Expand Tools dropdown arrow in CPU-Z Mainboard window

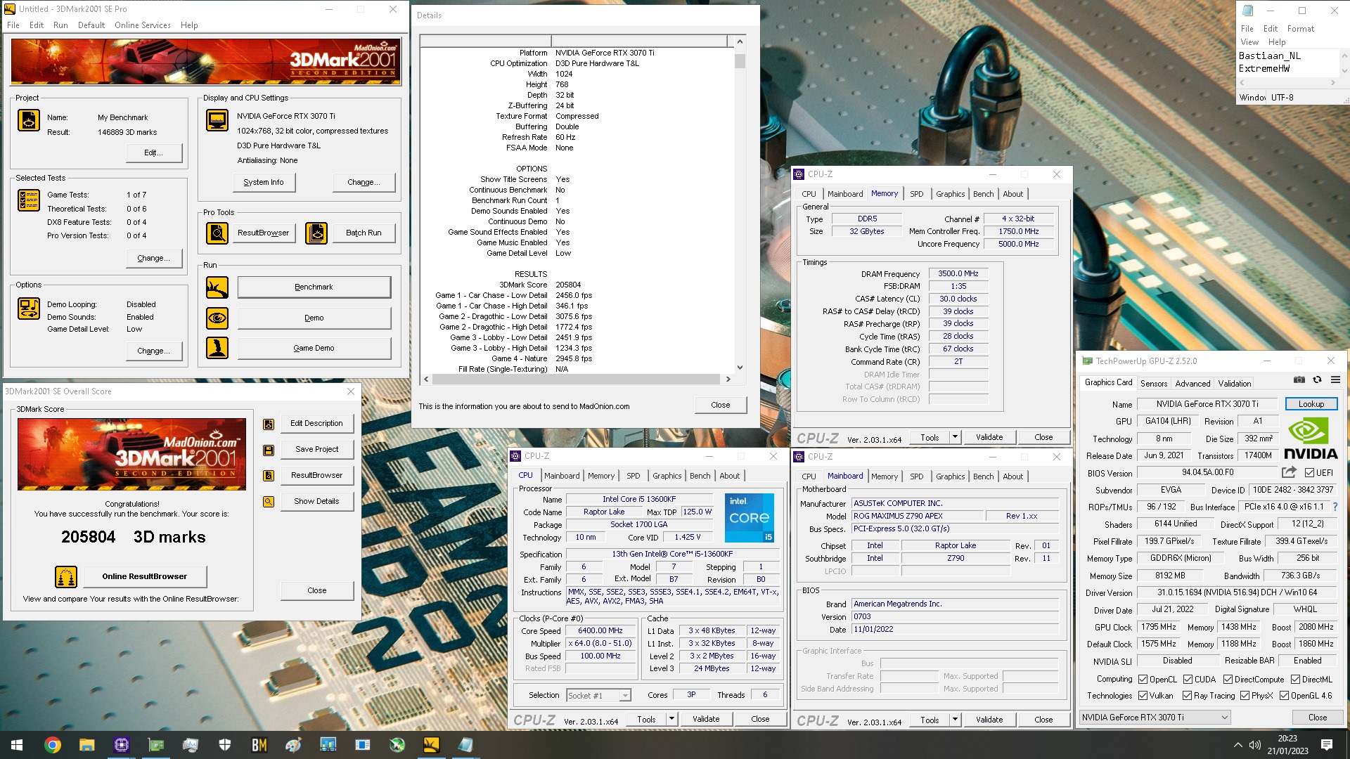pos(955,720)
